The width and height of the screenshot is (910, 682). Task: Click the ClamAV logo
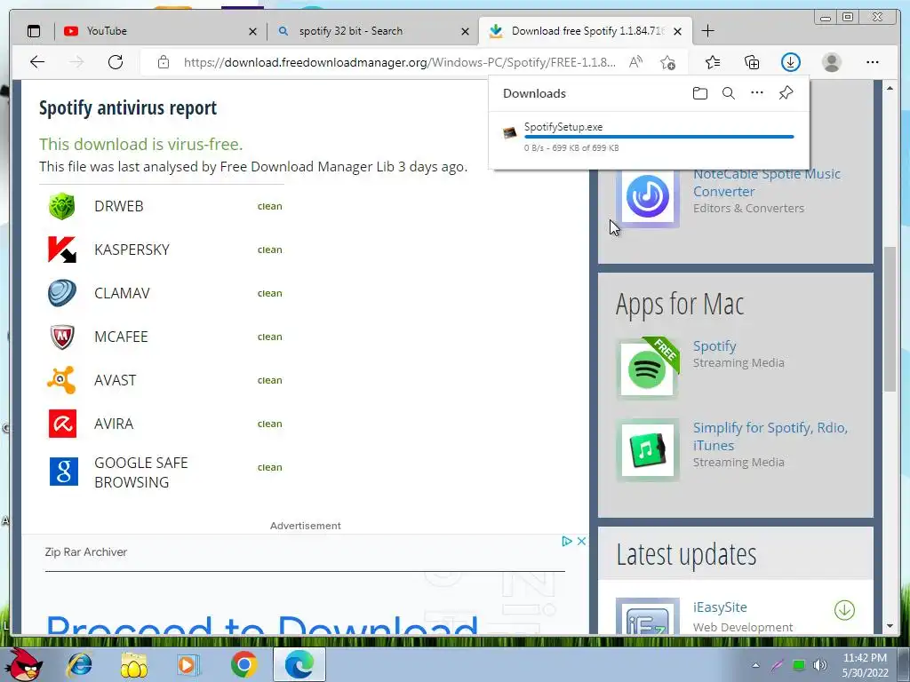coord(61,293)
